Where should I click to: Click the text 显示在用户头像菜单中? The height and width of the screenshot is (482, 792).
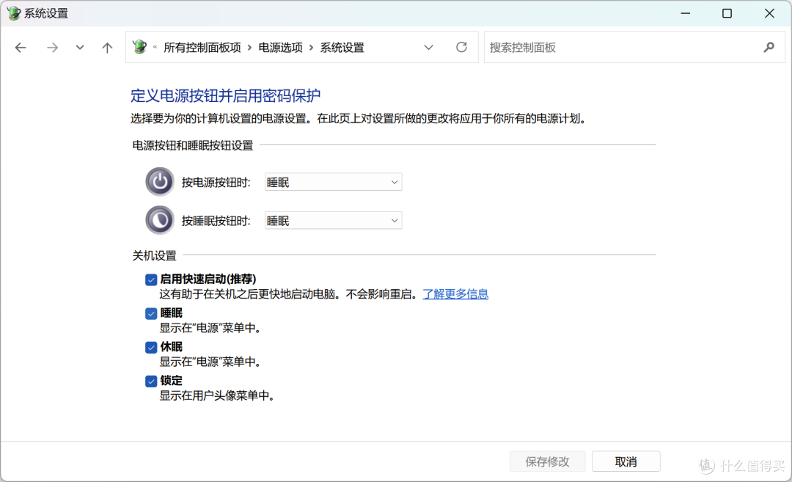click(217, 395)
